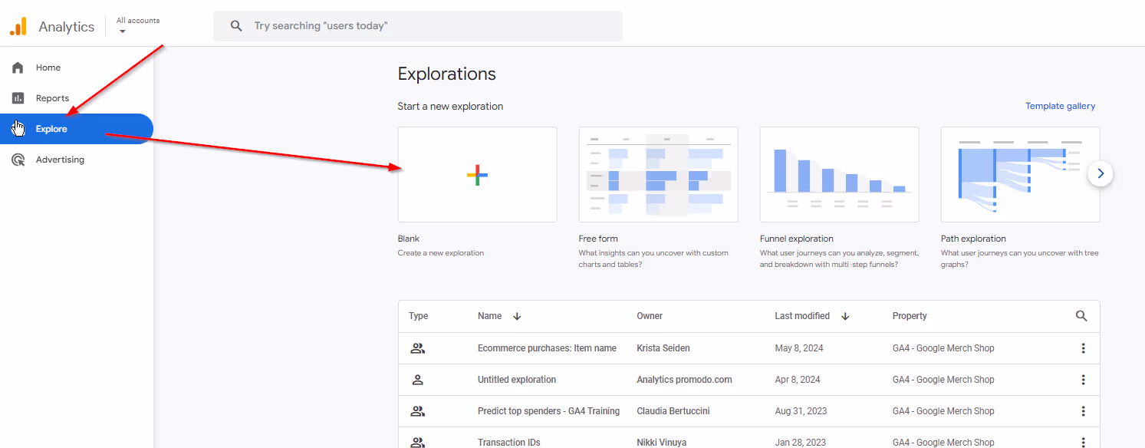The image size is (1145, 448).
Task: Click owner "Krista Seiden"
Action: click(663, 348)
